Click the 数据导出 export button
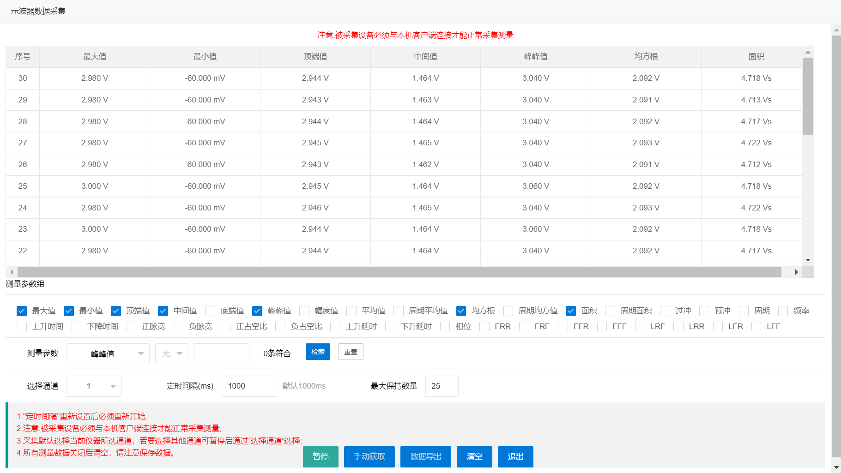The height and width of the screenshot is (473, 841). pyautogui.click(x=425, y=457)
